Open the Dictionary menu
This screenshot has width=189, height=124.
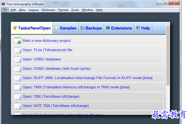(x=48, y=10)
